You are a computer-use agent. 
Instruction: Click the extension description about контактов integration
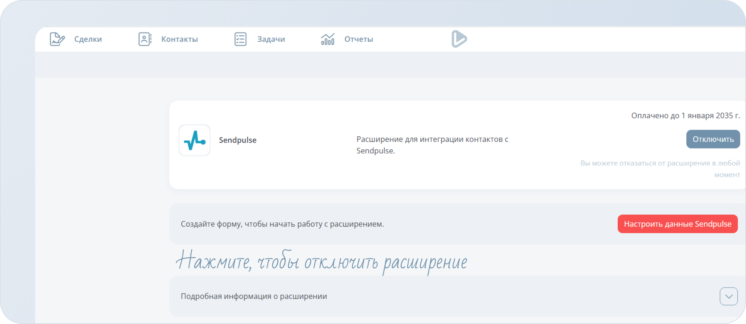coord(432,145)
